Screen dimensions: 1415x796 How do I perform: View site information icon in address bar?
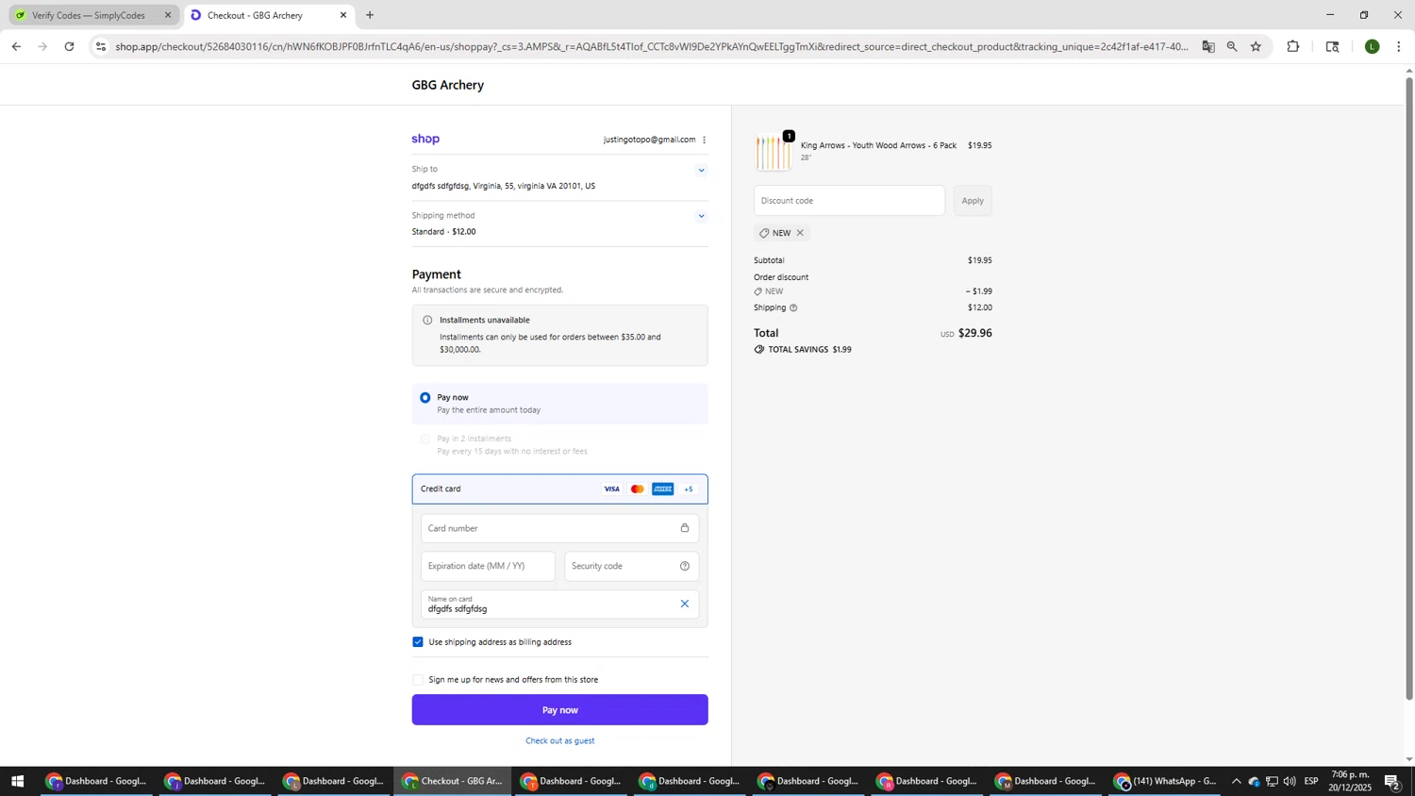[101, 46]
